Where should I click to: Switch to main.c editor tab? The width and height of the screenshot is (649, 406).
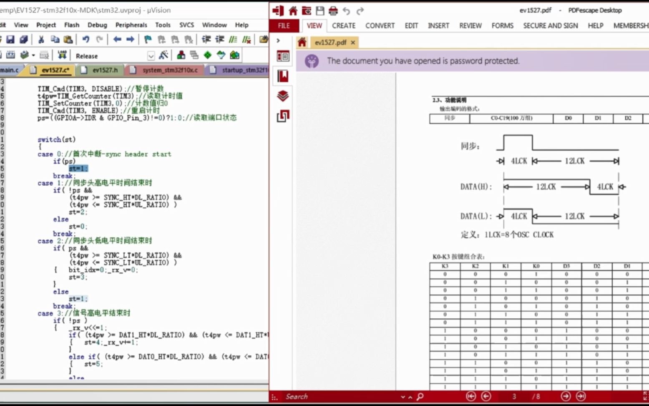[10, 70]
